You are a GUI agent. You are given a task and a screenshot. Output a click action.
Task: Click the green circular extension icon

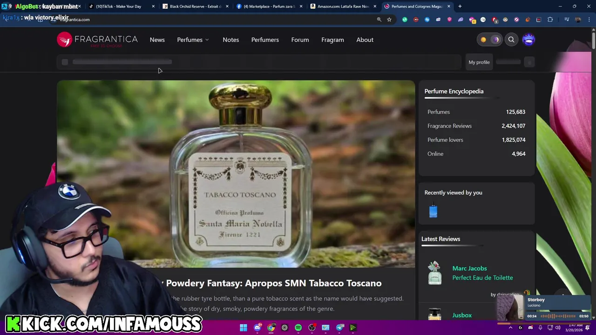[405, 20]
